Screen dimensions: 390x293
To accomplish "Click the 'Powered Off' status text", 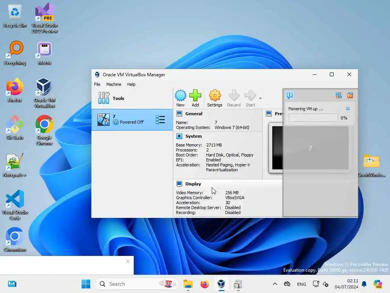I will (x=132, y=122).
